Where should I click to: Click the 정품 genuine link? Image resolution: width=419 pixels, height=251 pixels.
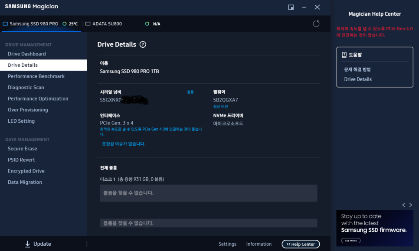(190, 92)
